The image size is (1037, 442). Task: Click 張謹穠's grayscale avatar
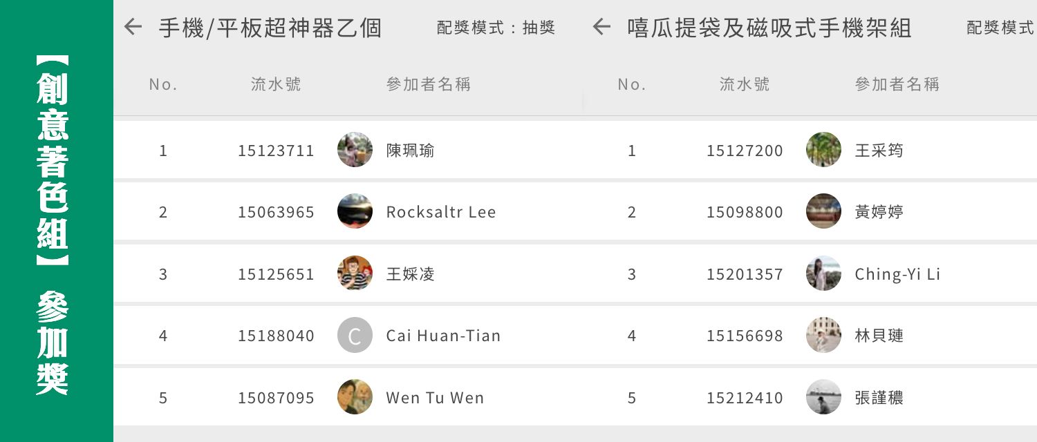pos(823,397)
